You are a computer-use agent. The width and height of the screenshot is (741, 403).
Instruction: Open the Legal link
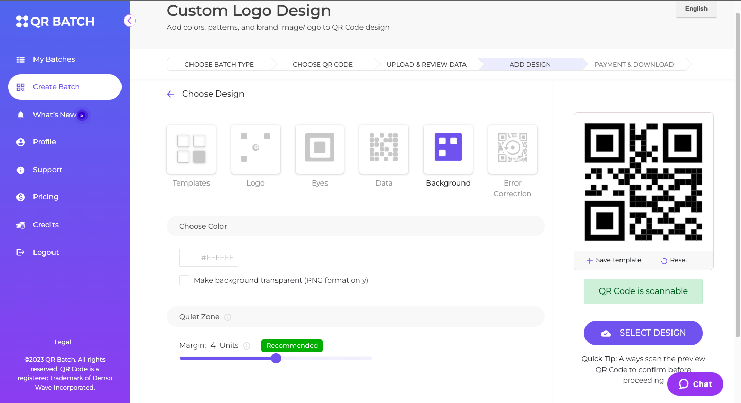click(x=63, y=342)
